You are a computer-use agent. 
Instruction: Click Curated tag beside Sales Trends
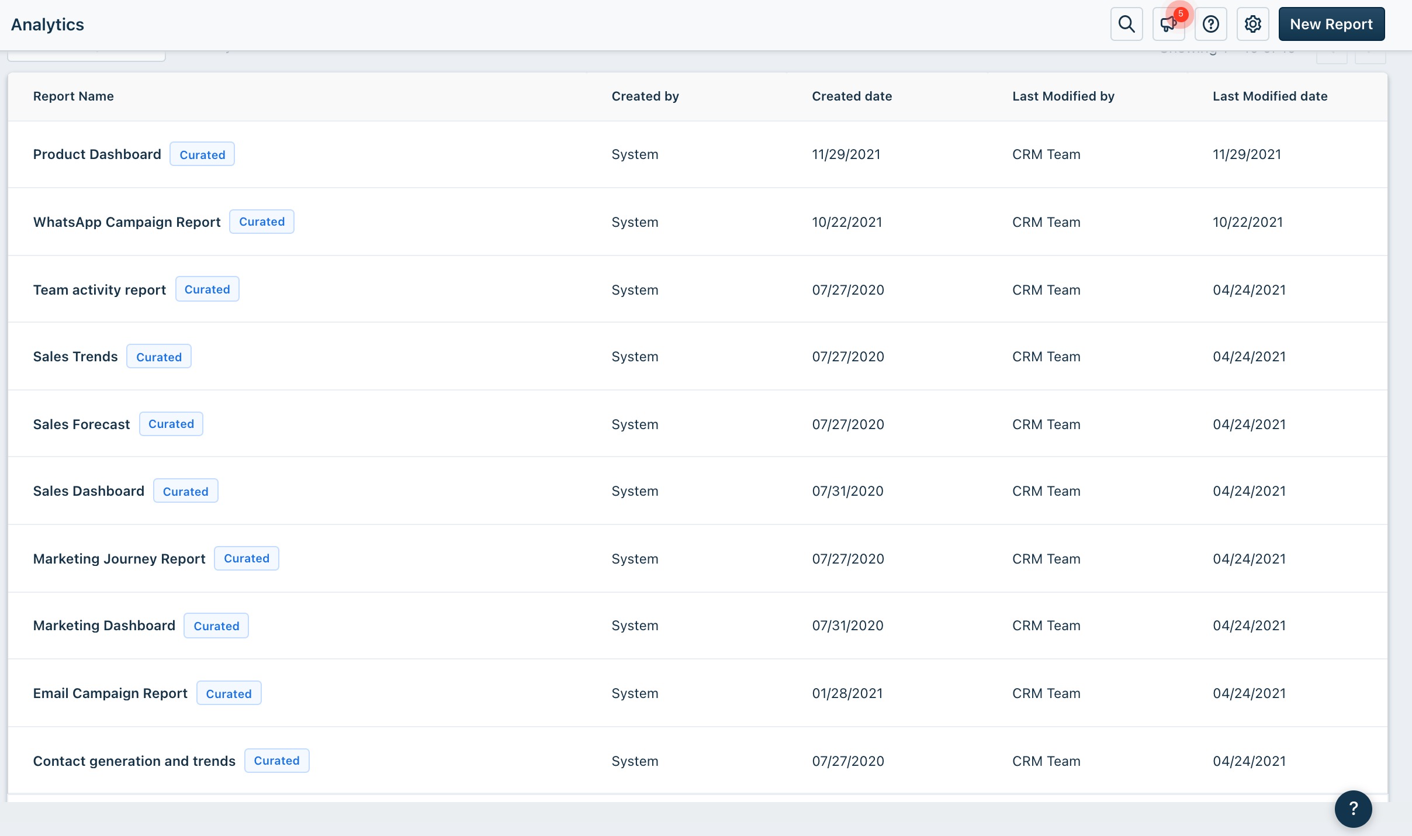pos(159,357)
